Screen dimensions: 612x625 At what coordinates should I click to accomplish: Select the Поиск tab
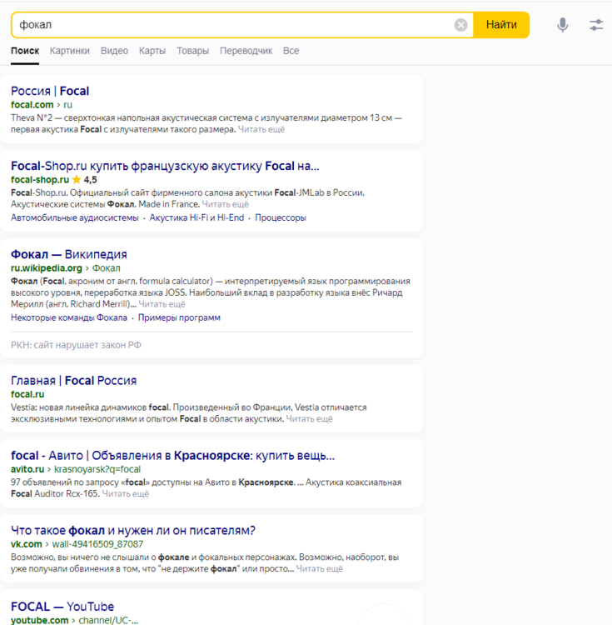point(25,51)
